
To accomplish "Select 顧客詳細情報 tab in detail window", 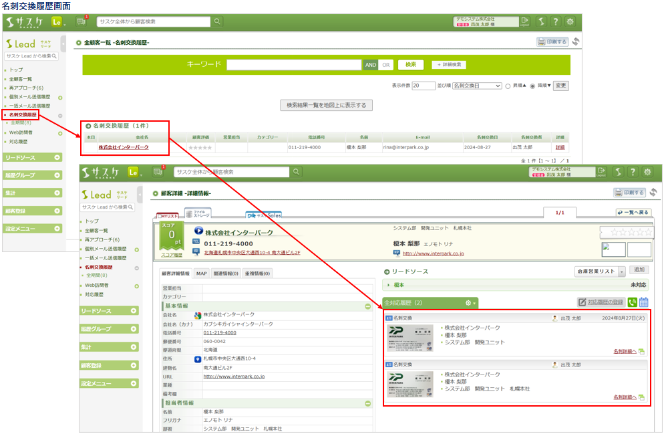I will coord(176,274).
